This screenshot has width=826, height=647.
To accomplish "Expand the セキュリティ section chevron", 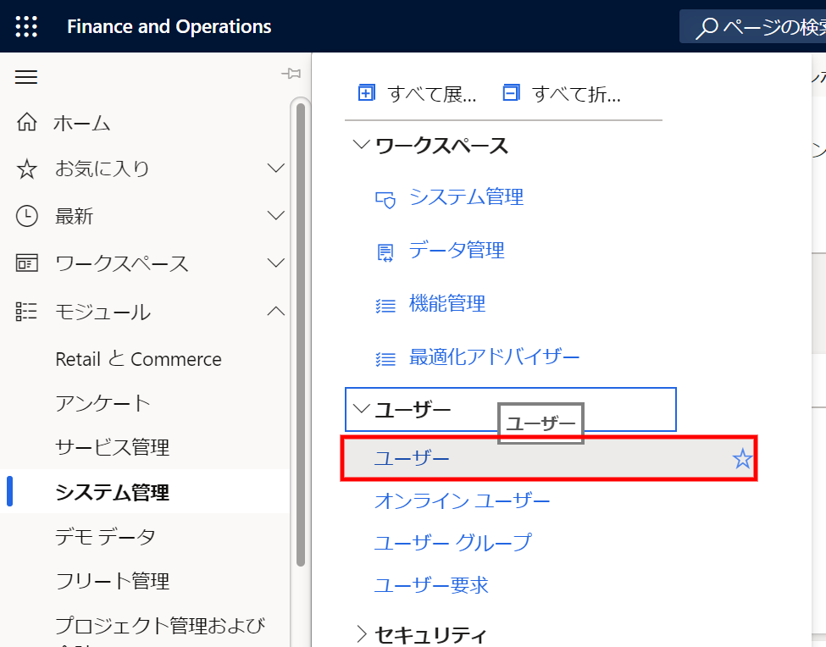I will [x=362, y=633].
